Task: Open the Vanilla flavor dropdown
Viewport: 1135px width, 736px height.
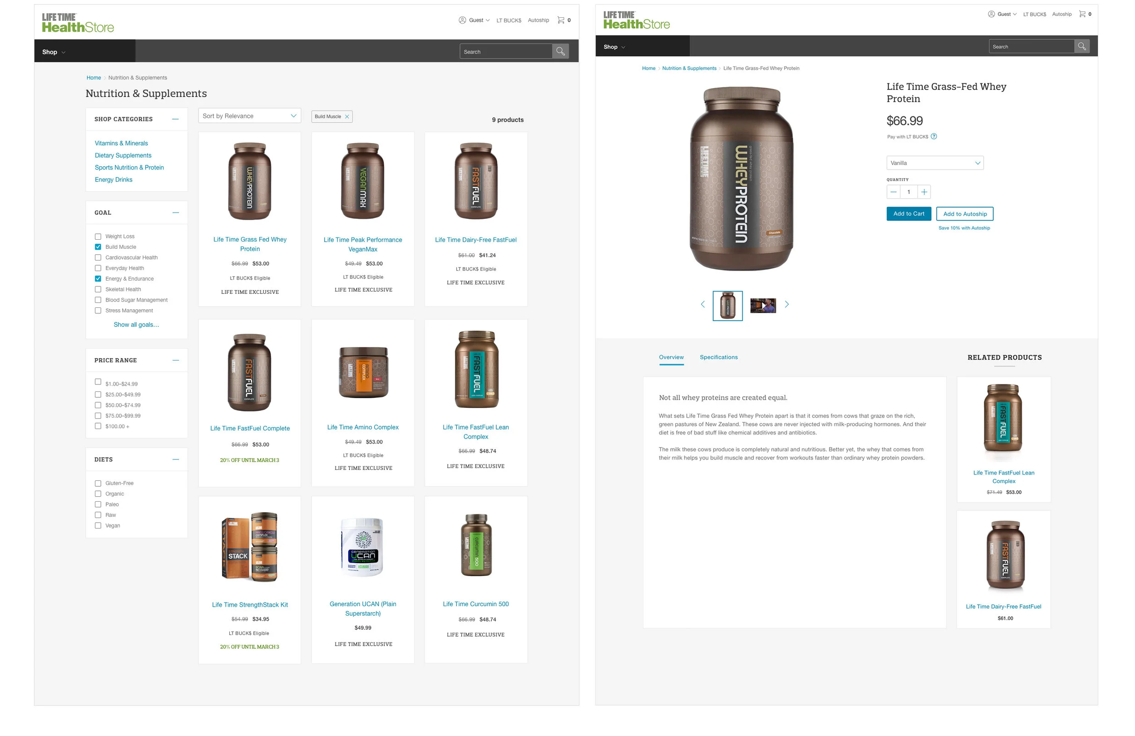Action: click(934, 163)
